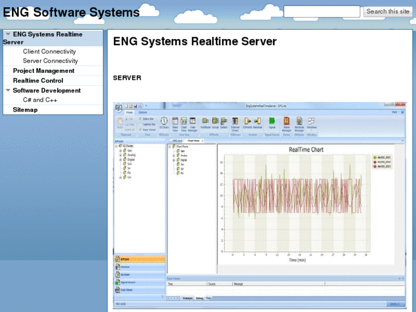Click the first series swatch in chart legend
Viewport: 416px width, 312px height.
point(374,157)
